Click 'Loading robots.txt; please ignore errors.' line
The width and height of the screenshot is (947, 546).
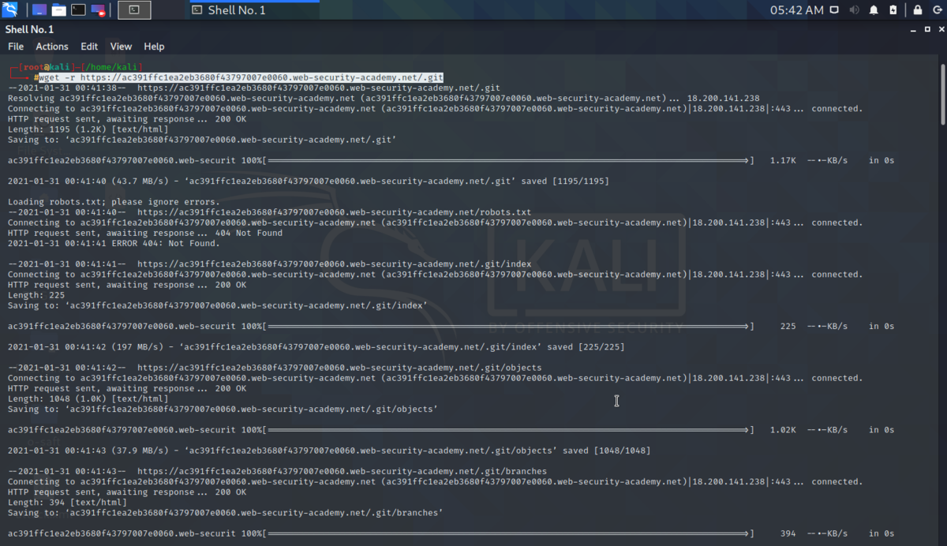click(114, 202)
